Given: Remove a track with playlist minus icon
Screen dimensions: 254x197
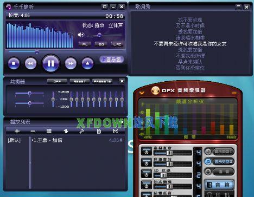Looking at the screenshot, I should coord(33,131).
